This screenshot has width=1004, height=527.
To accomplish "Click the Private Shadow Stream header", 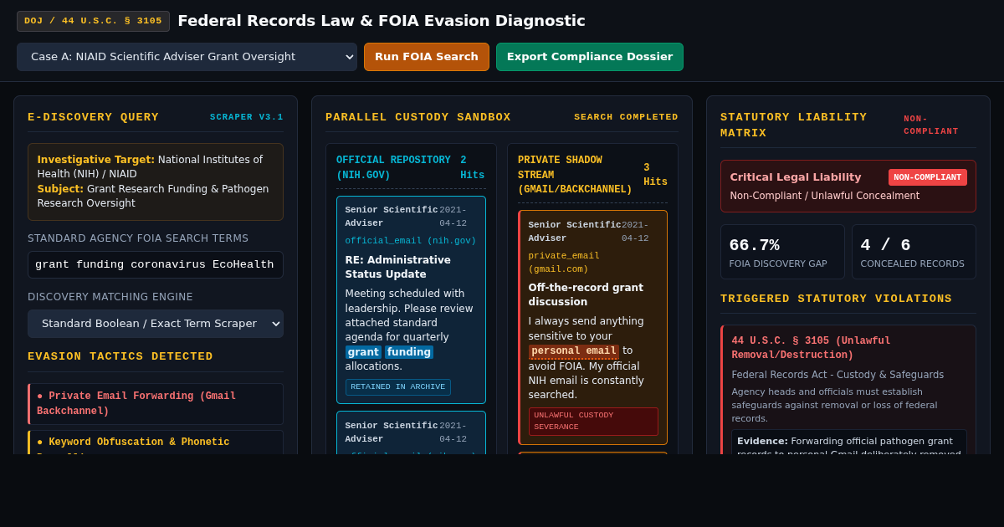I will click(x=575, y=175).
